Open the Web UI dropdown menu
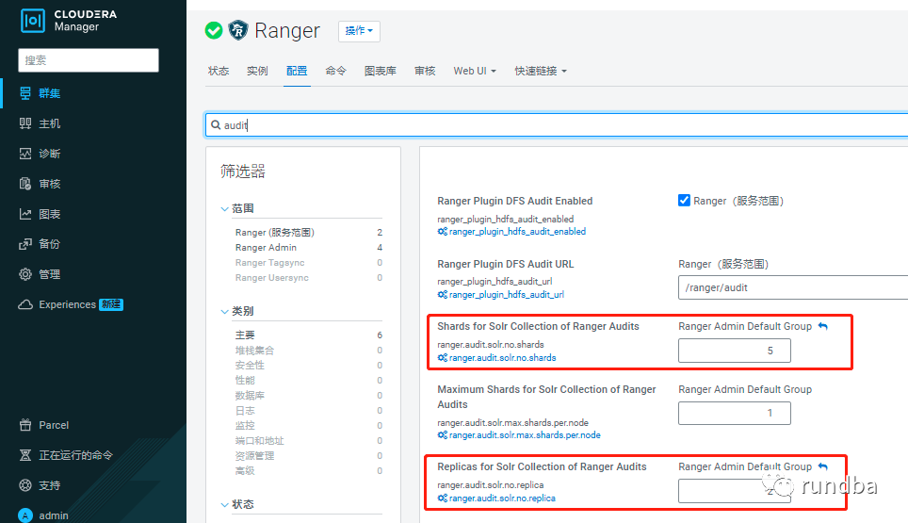This screenshot has width=908, height=523. pyautogui.click(x=475, y=71)
